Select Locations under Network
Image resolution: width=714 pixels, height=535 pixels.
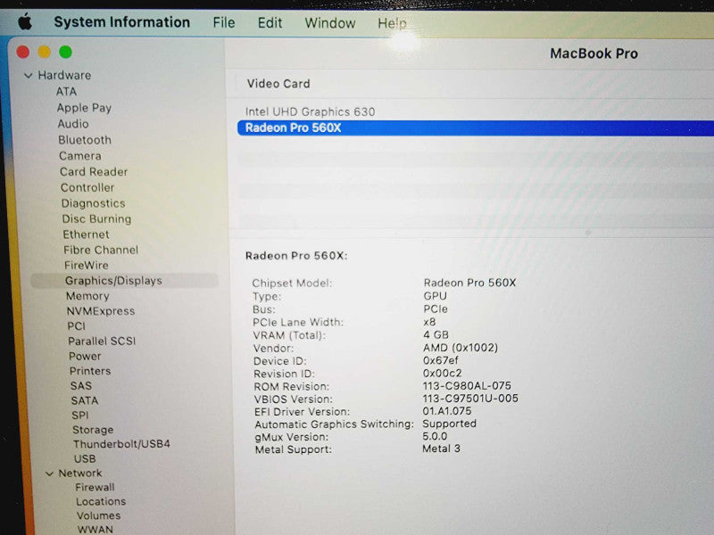101,501
